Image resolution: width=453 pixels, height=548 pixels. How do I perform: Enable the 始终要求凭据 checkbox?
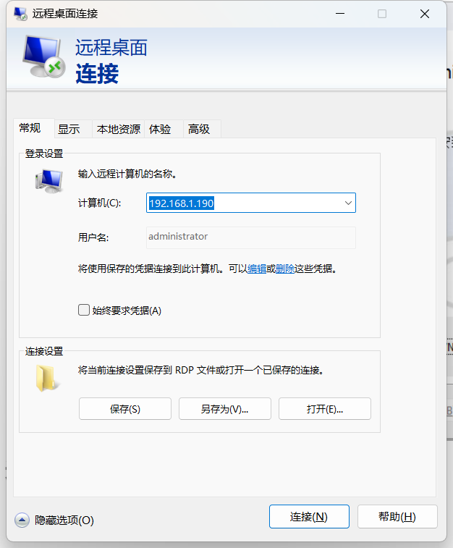(84, 311)
